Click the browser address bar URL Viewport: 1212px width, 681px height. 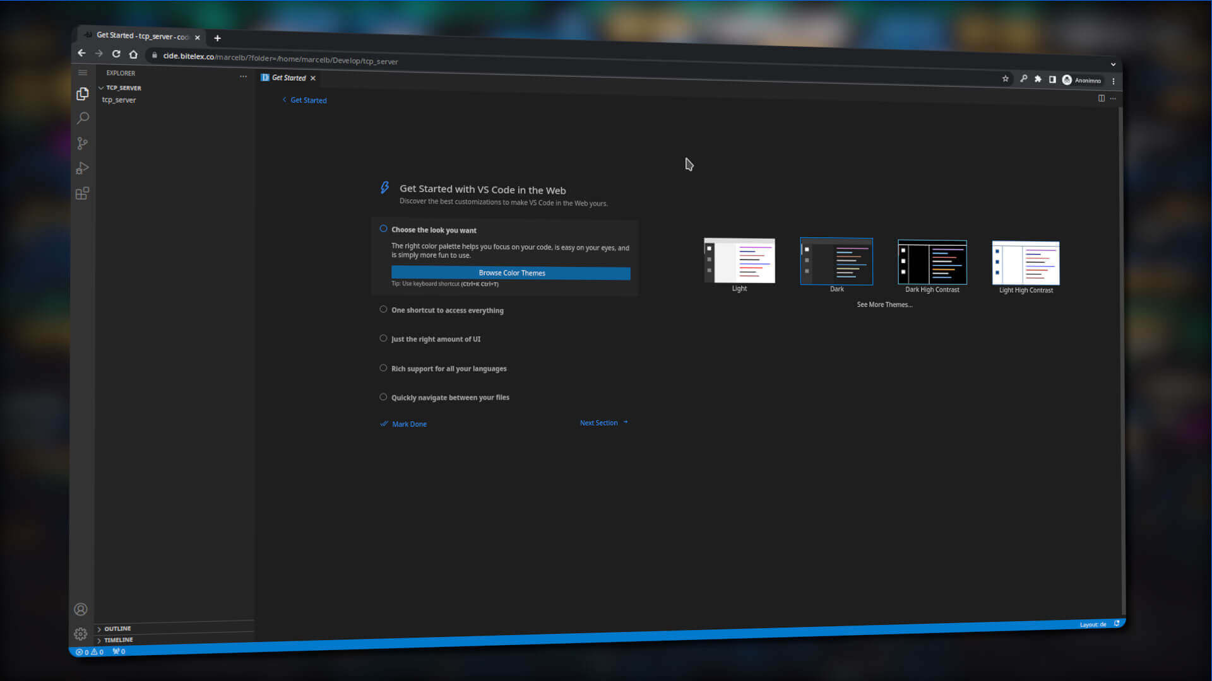280,59
